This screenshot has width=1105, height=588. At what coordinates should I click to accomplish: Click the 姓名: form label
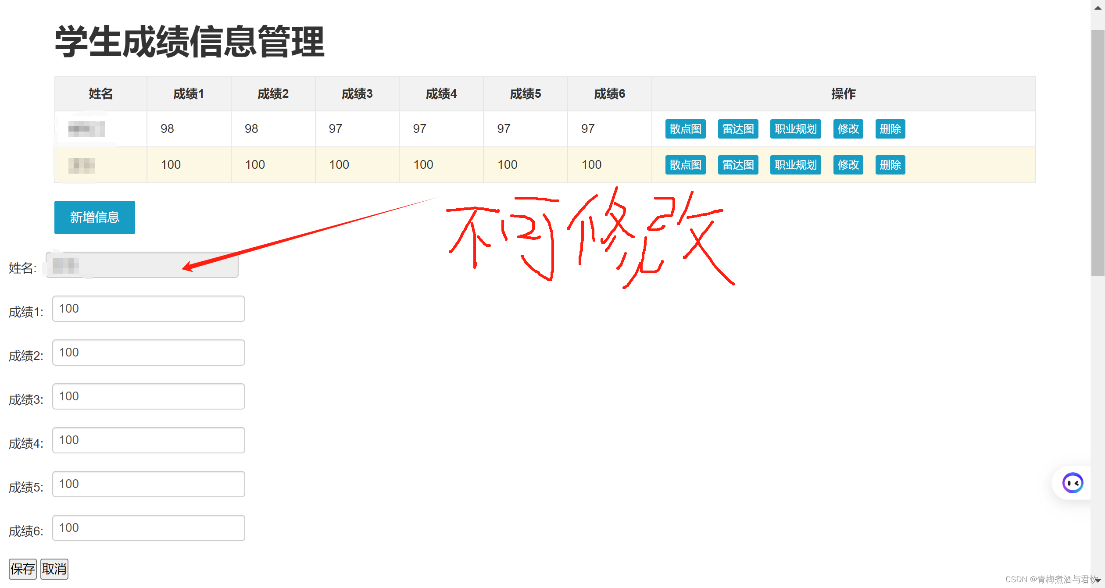pos(22,268)
